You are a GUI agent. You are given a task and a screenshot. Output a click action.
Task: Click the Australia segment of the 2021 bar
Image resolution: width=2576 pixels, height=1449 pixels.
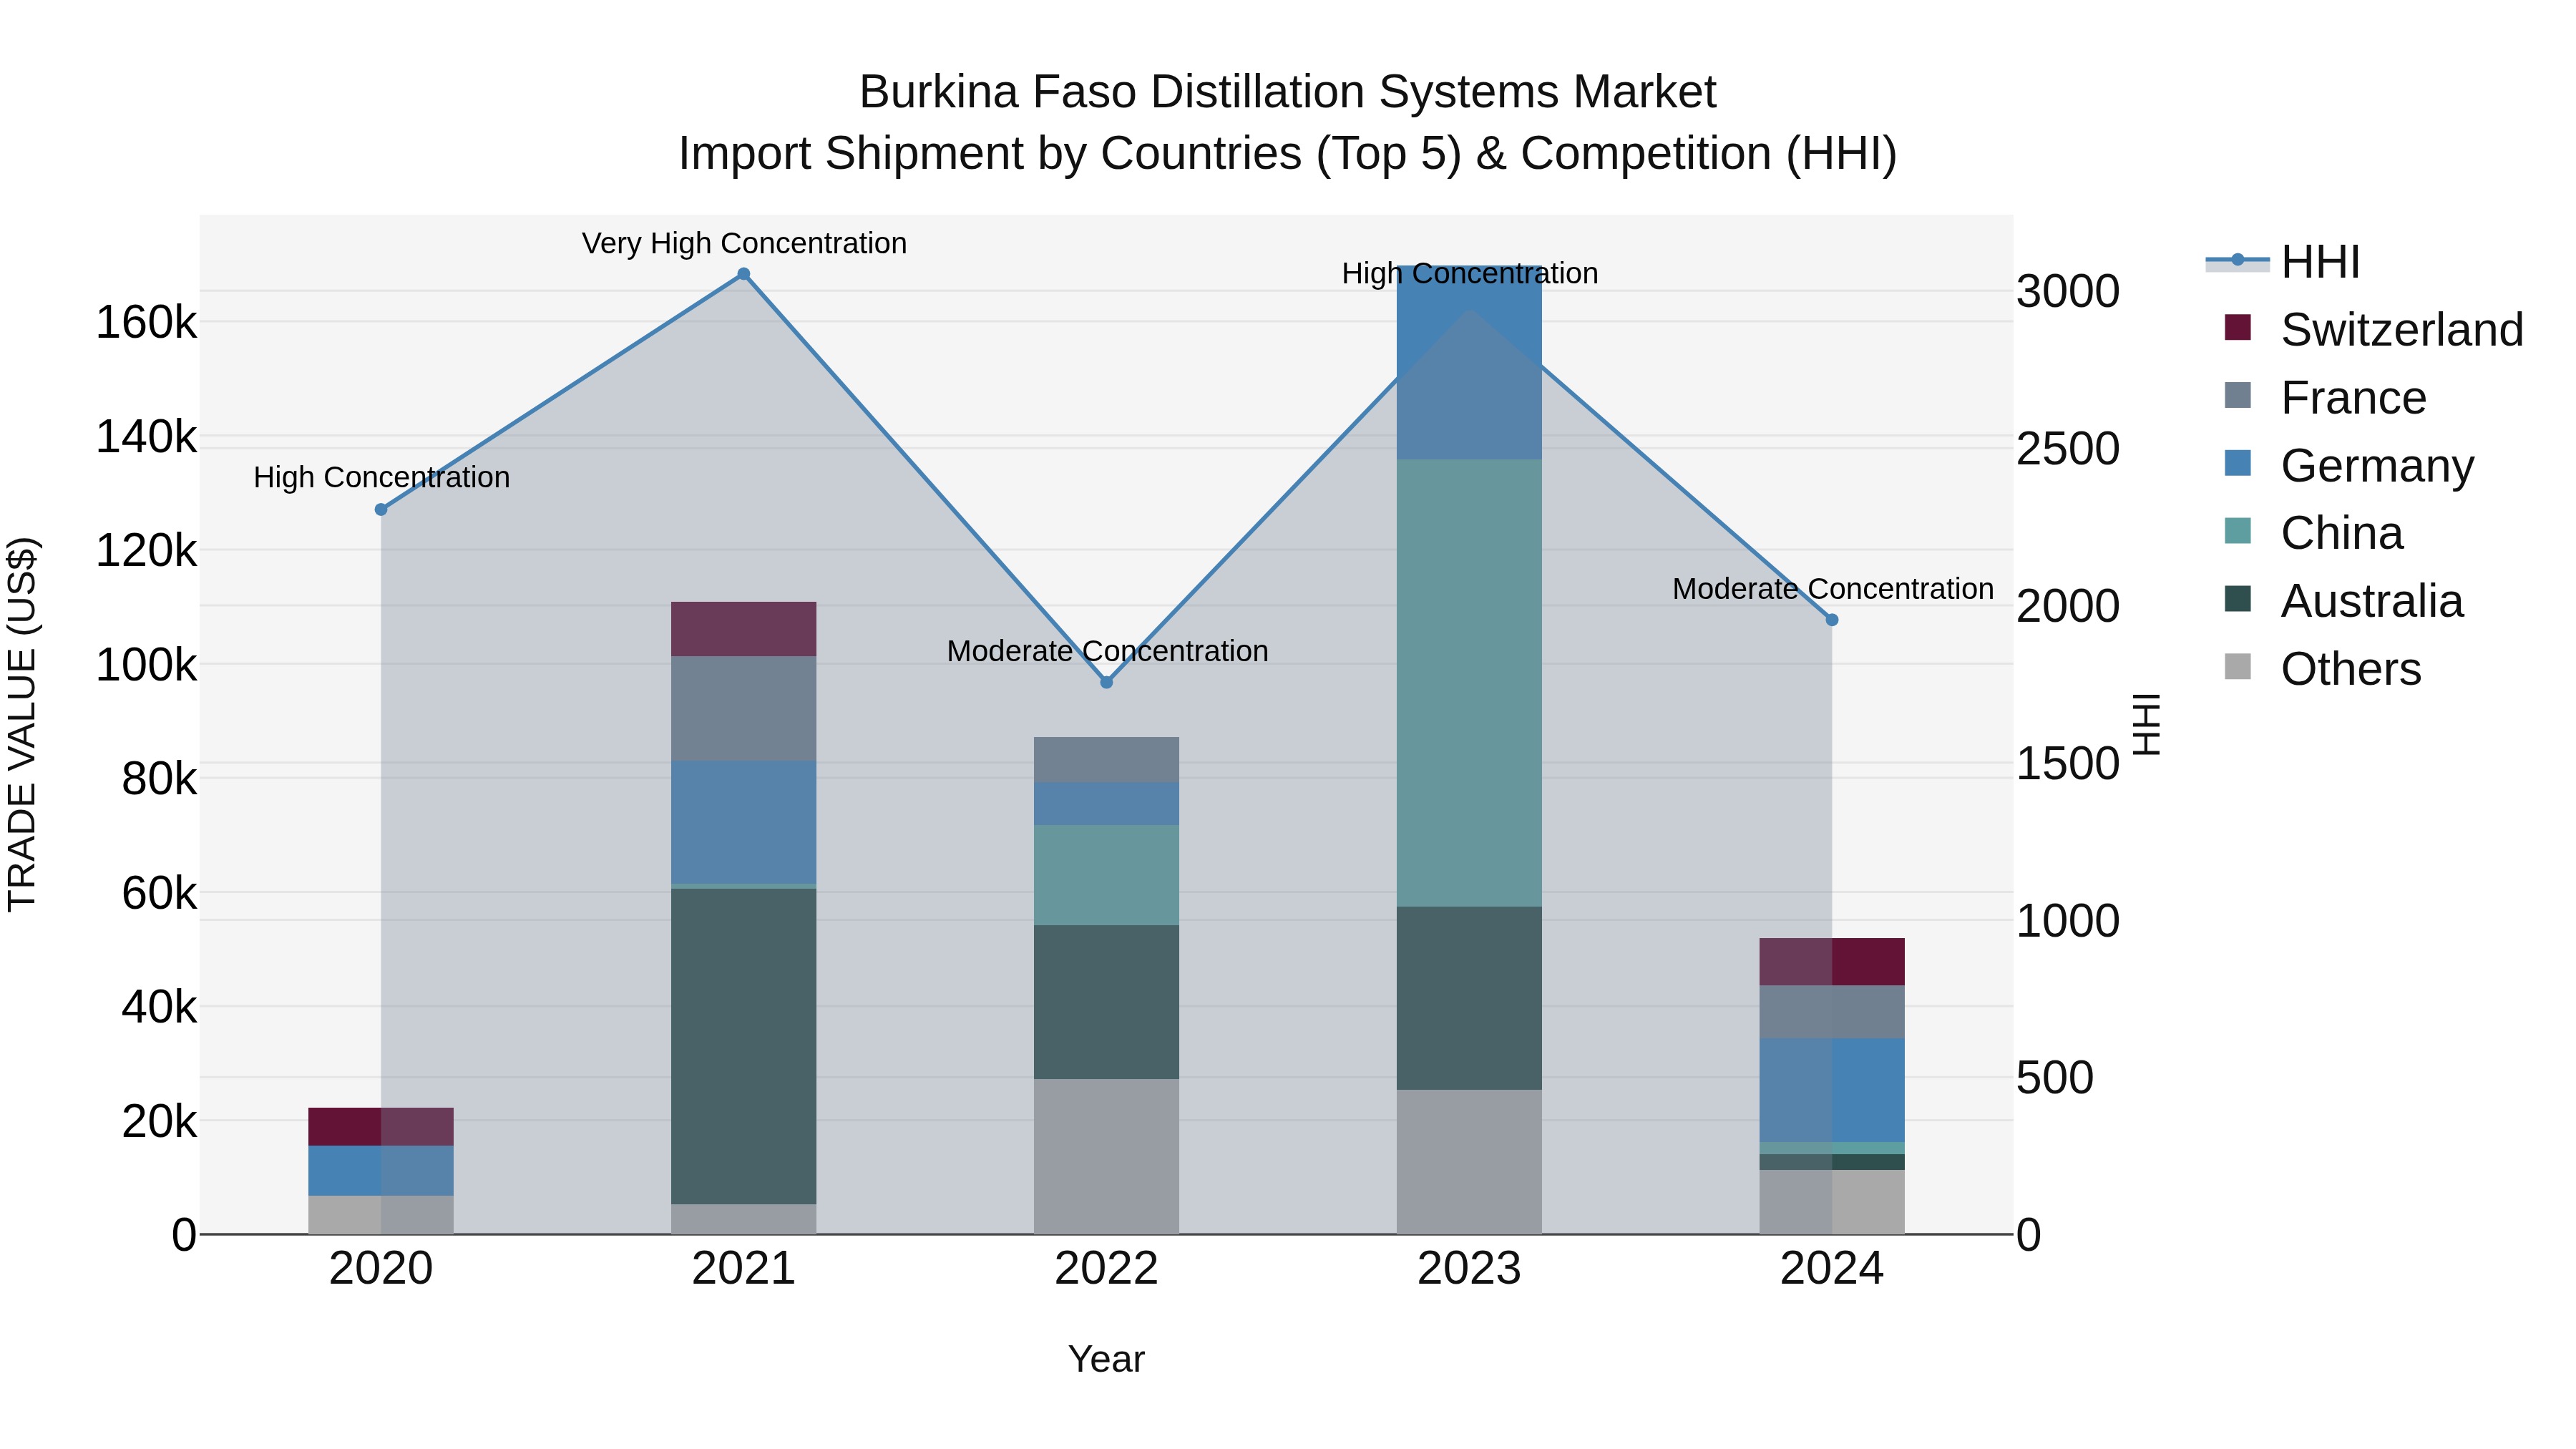(743, 1046)
